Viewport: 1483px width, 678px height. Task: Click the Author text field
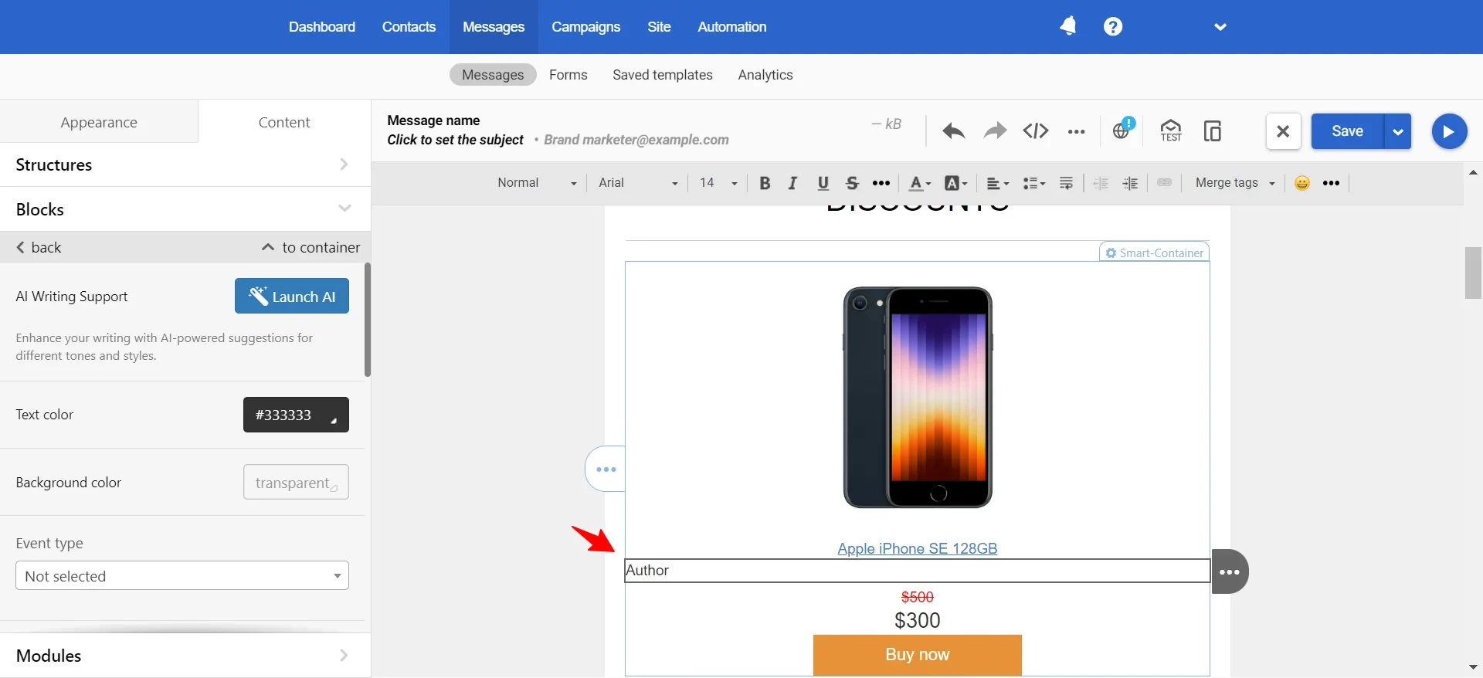[917, 571]
